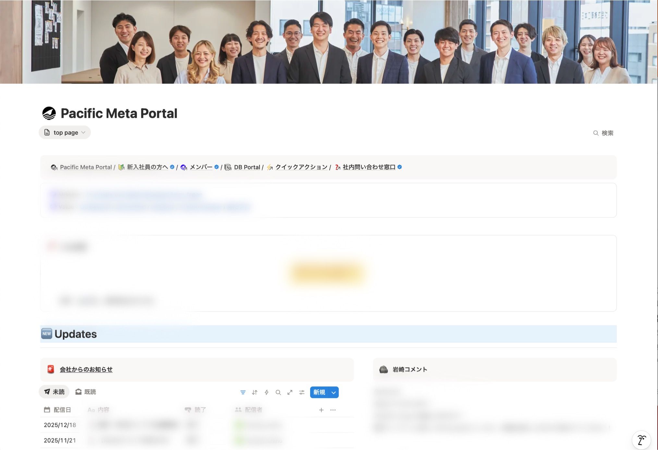Viewport: 658px width, 450px height.
Task: Click the 検索 search field
Action: pyautogui.click(x=603, y=133)
